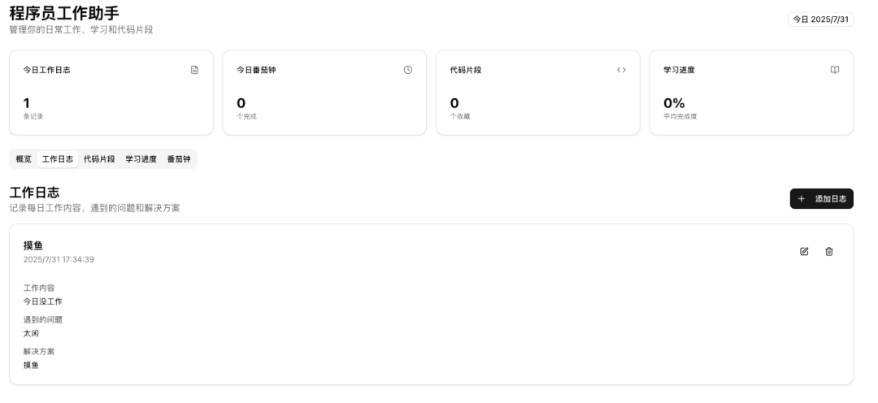The width and height of the screenshot is (878, 403).
Task: Click clock icon in 今日番茄钟 card
Action: [x=408, y=70]
